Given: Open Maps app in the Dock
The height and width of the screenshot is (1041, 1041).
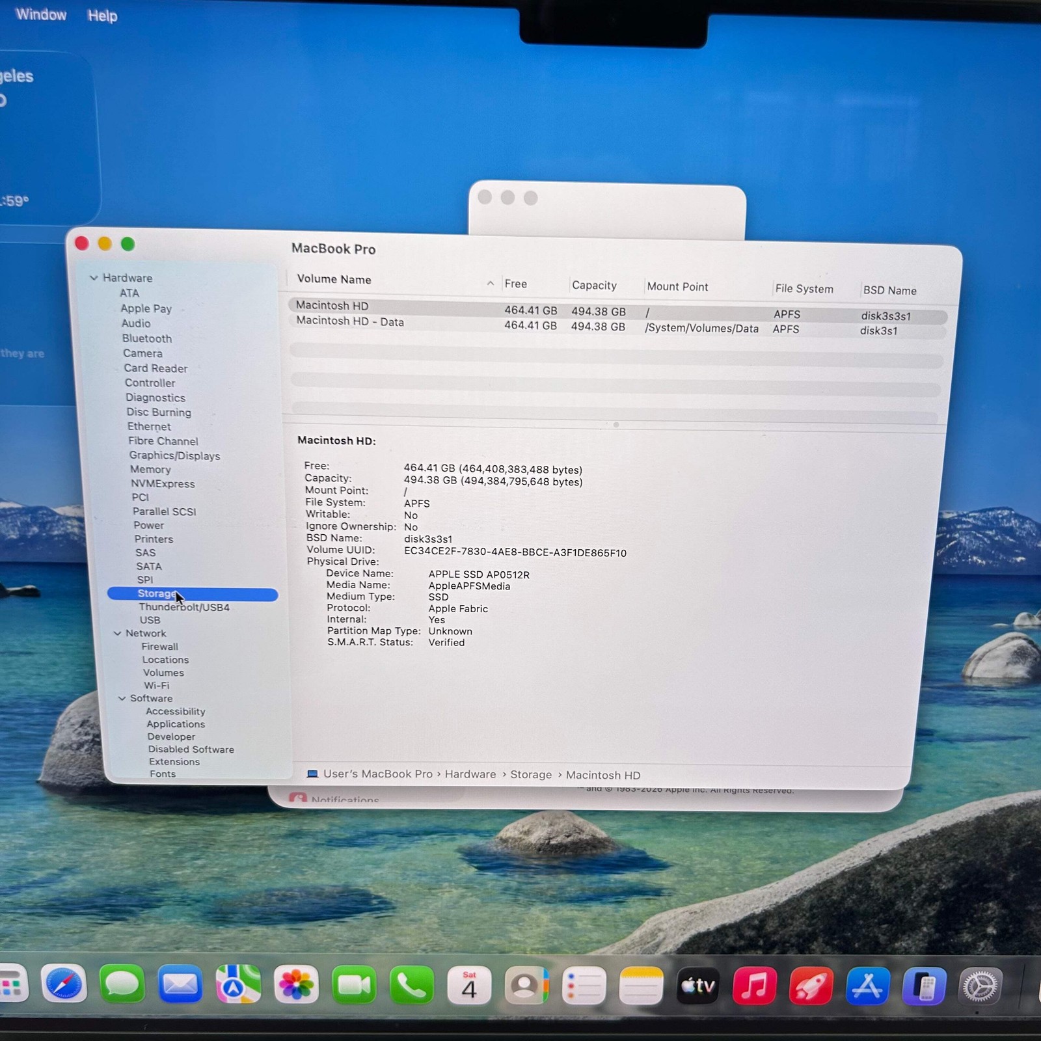Looking at the screenshot, I should click(x=238, y=985).
